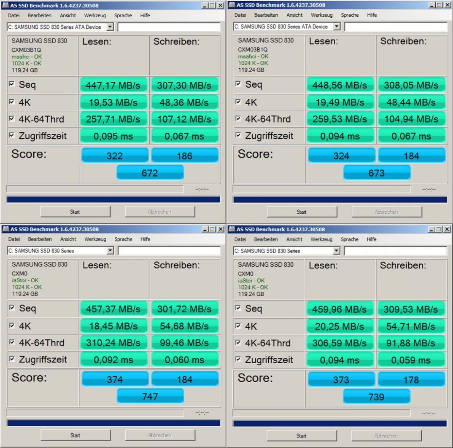The width and height of the screenshot is (453, 448).
Task: Click the total score 747
Action: pyautogui.click(x=150, y=396)
